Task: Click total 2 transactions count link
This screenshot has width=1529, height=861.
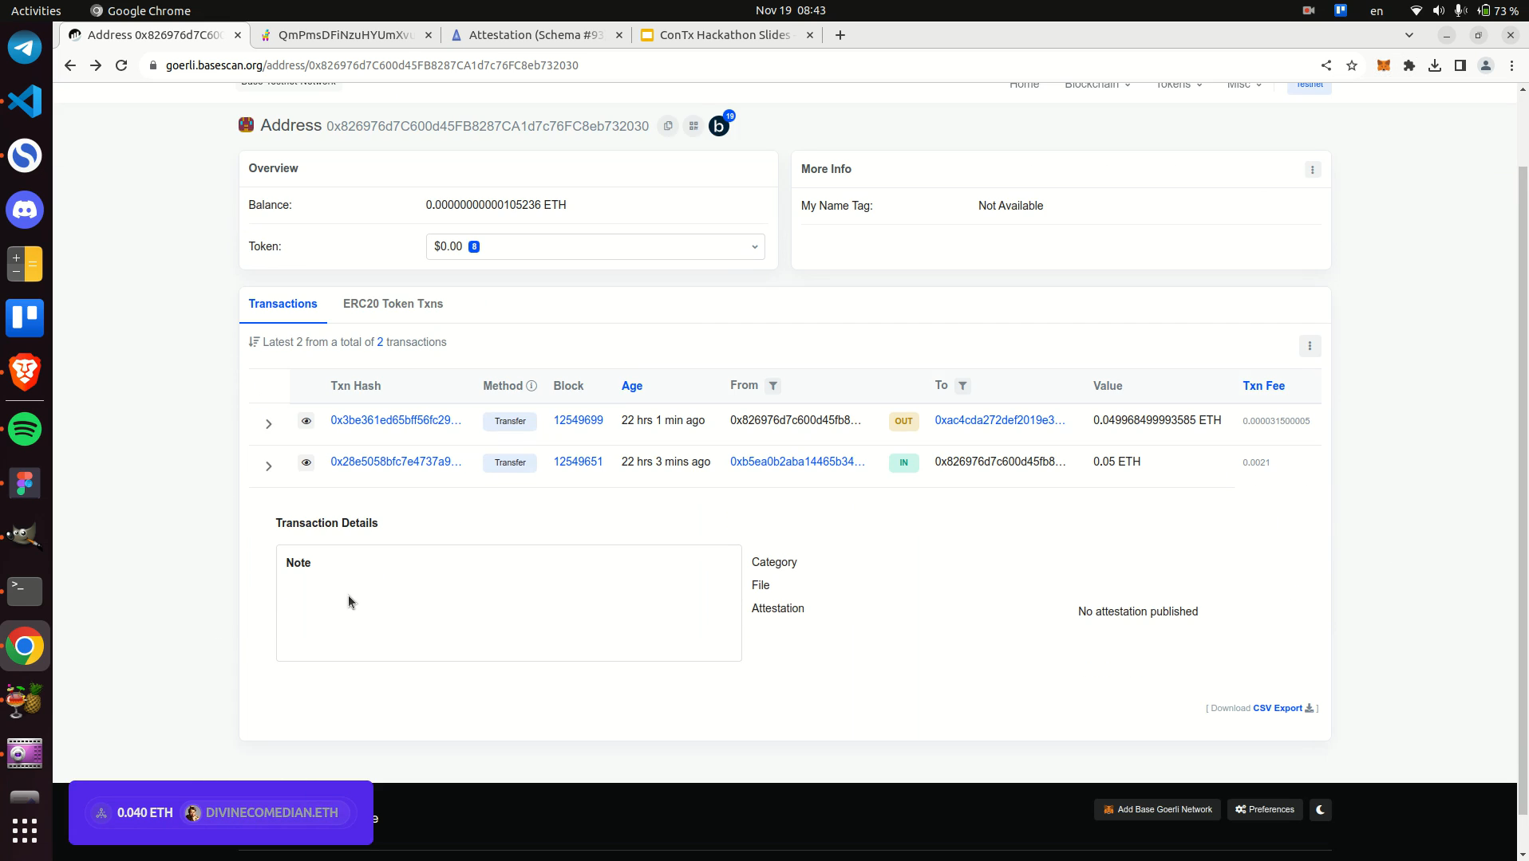Action: (x=380, y=342)
